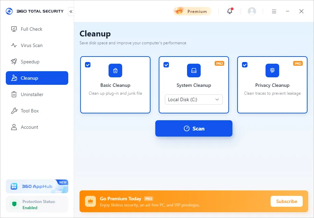The image size is (314, 218).
Task: Open the Tool Box section
Action: tap(37, 111)
